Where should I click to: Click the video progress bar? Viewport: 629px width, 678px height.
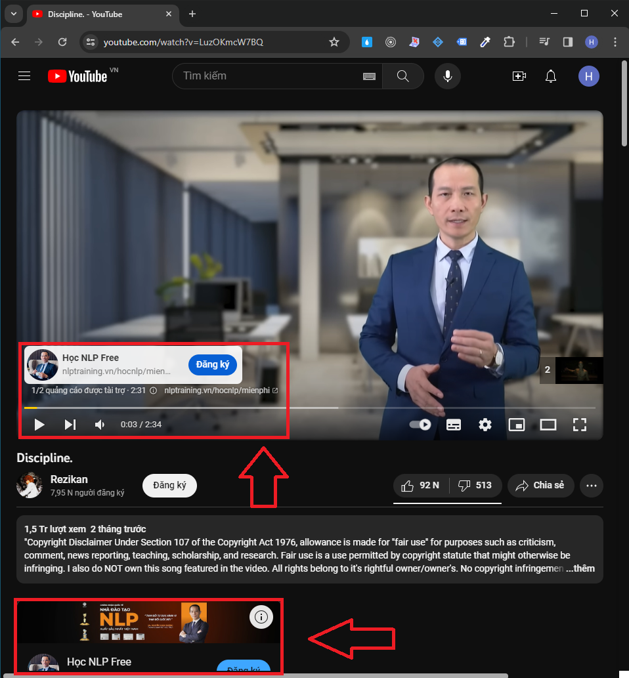point(309,408)
